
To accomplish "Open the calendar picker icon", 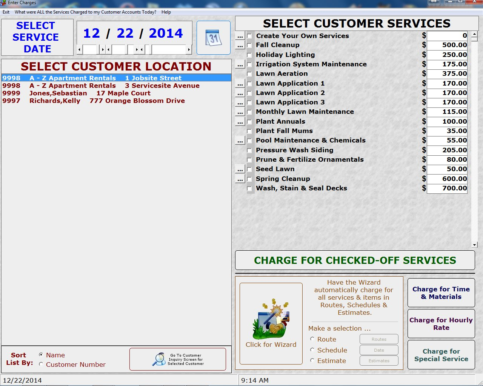I will [213, 37].
